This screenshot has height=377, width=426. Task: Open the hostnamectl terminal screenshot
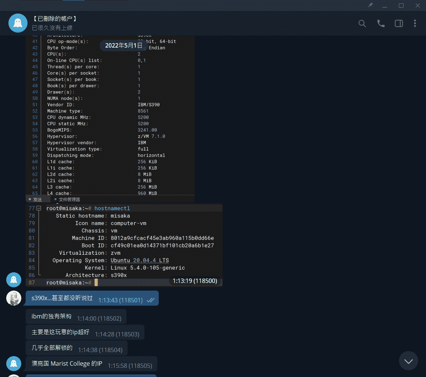coord(124,245)
